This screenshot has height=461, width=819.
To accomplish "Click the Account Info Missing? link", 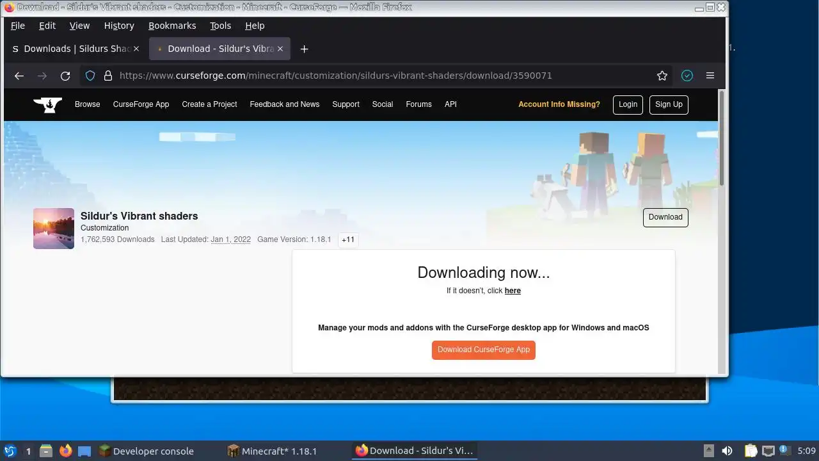I will click(x=559, y=104).
